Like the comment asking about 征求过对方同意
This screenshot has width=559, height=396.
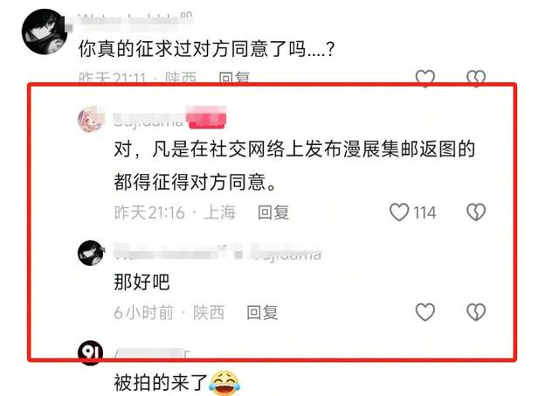coord(425,78)
